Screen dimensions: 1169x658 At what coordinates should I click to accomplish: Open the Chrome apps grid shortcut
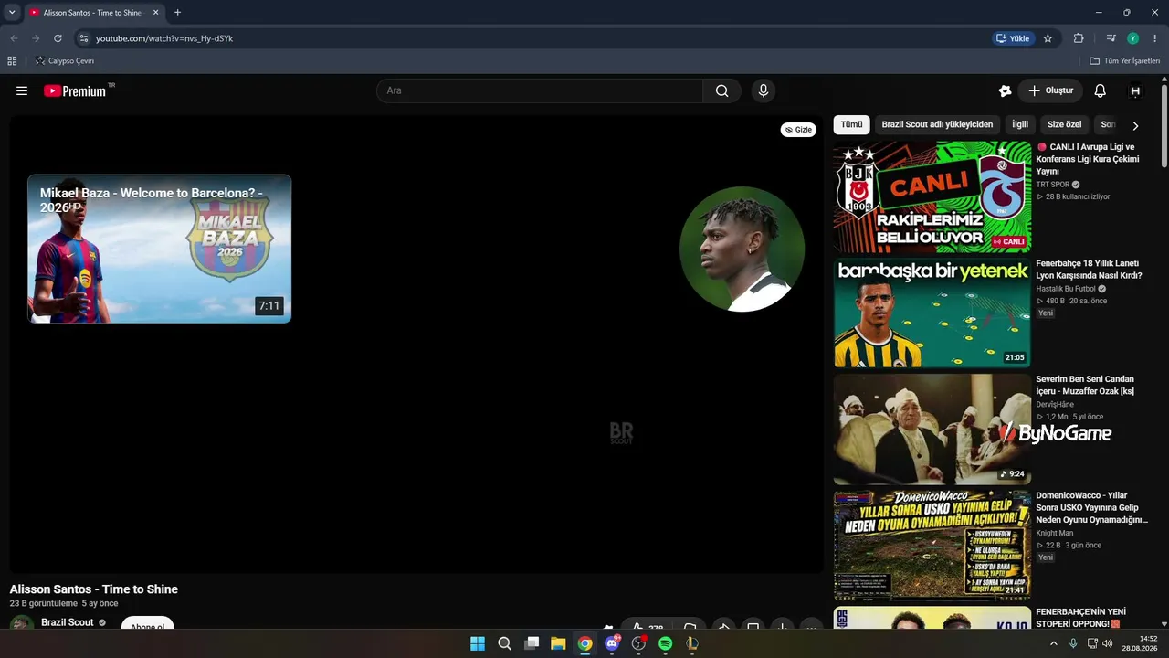click(x=12, y=61)
